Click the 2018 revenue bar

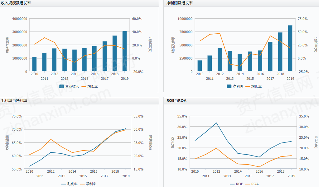(114, 54)
